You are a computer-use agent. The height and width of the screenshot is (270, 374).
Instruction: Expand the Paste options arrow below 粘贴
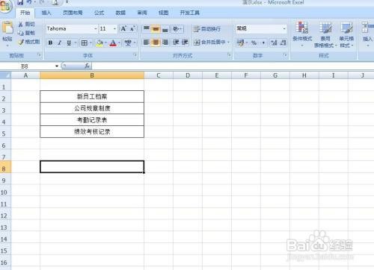[x=7, y=45]
